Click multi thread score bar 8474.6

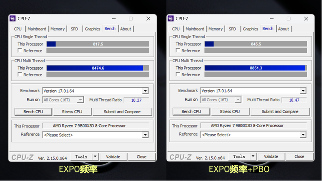pyautogui.click(x=98, y=68)
